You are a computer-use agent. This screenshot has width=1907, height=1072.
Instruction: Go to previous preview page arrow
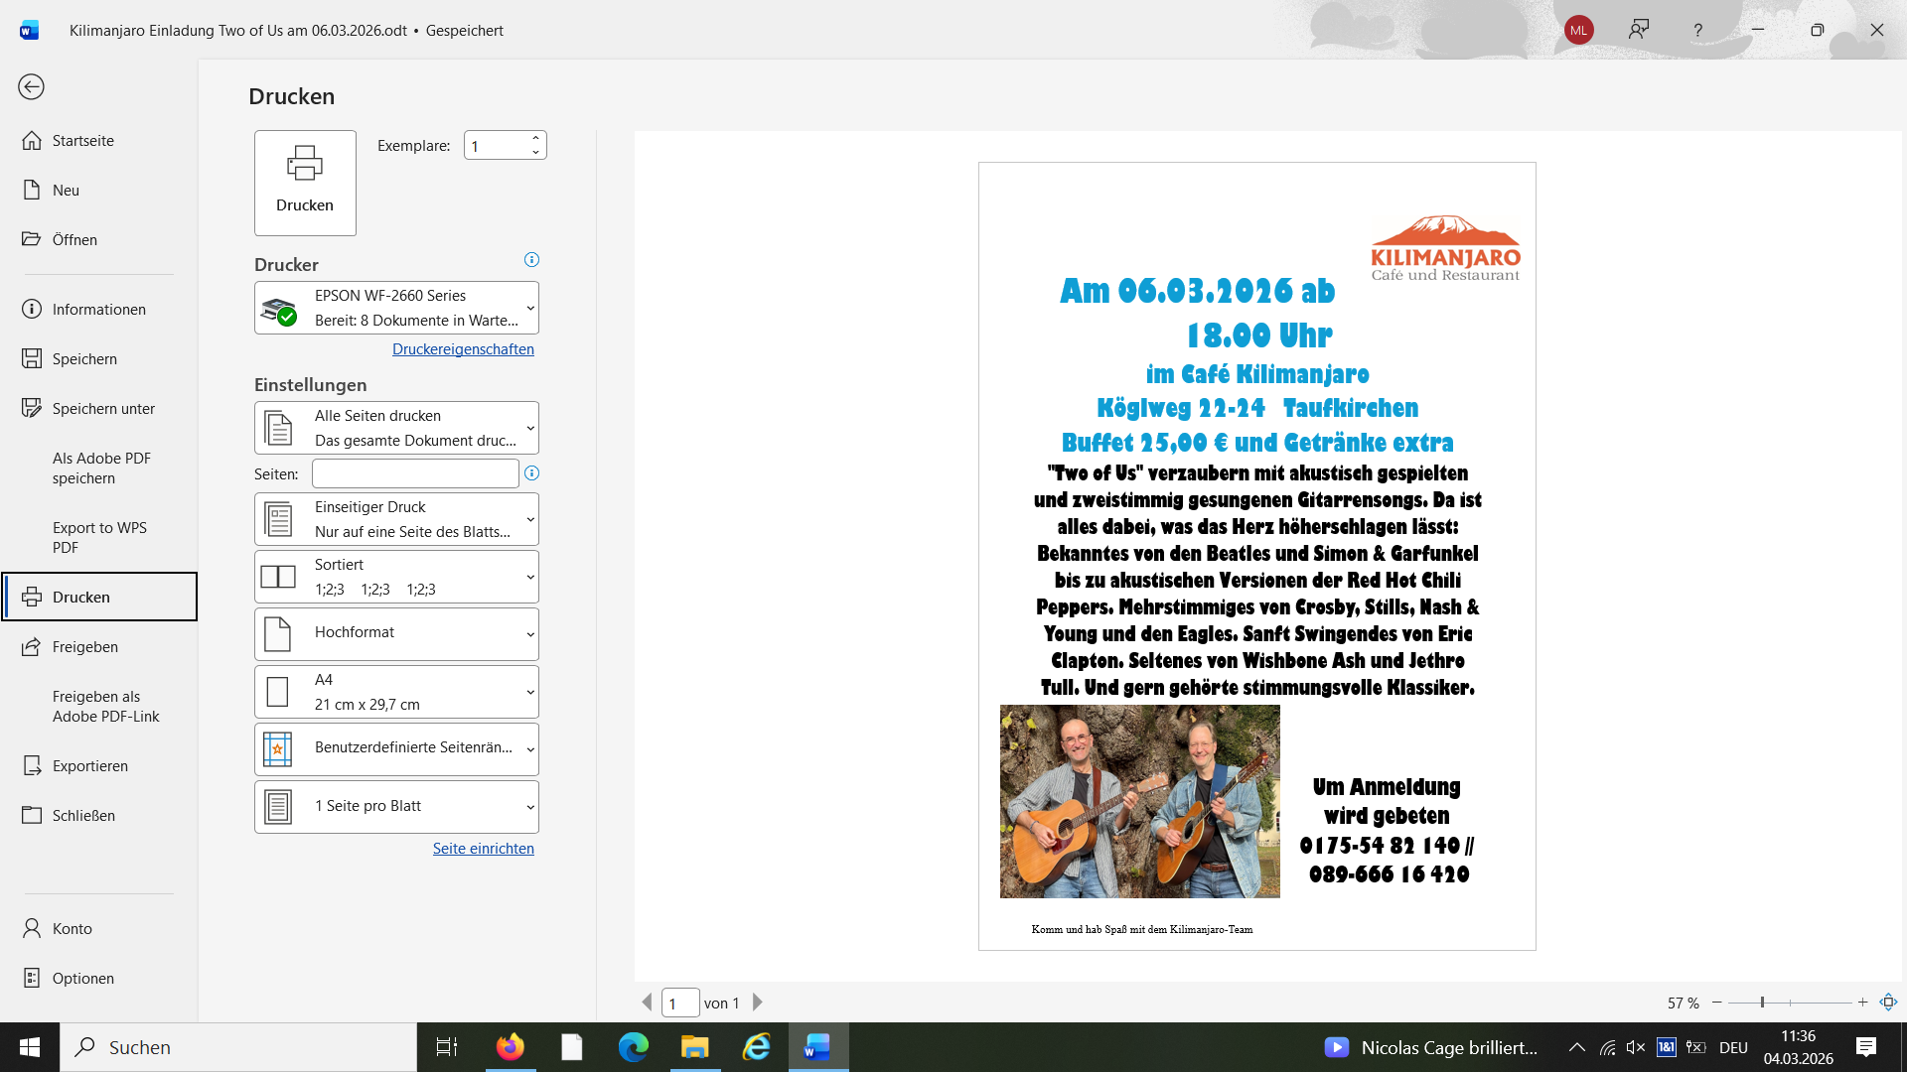[x=647, y=1003]
